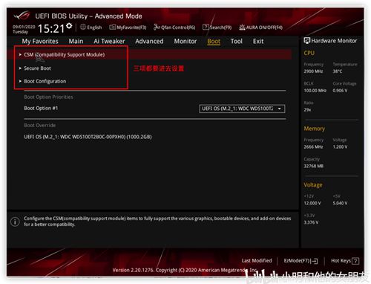The image size is (371, 284).
Task: Open the Advanced tab
Action: pos(149,41)
